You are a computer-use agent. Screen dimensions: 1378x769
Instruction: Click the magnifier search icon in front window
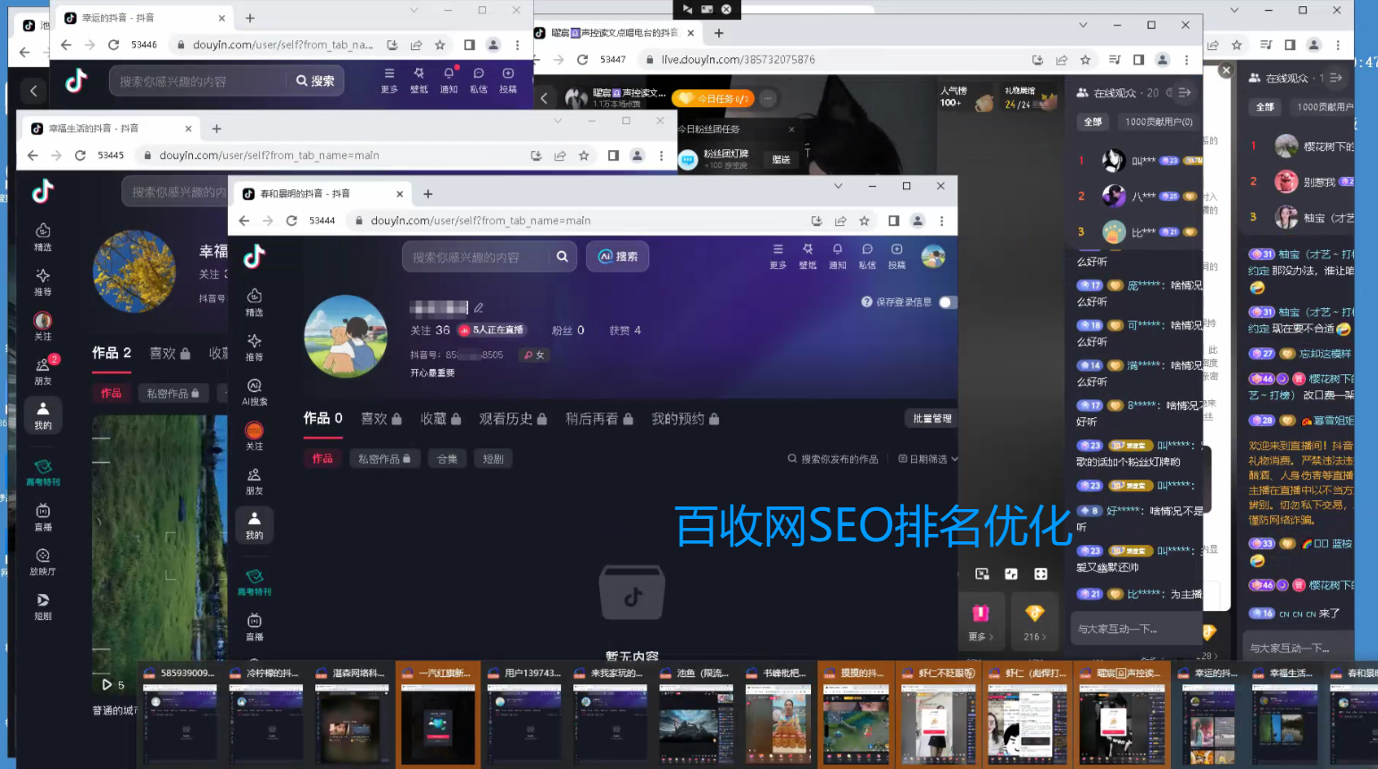coord(562,256)
